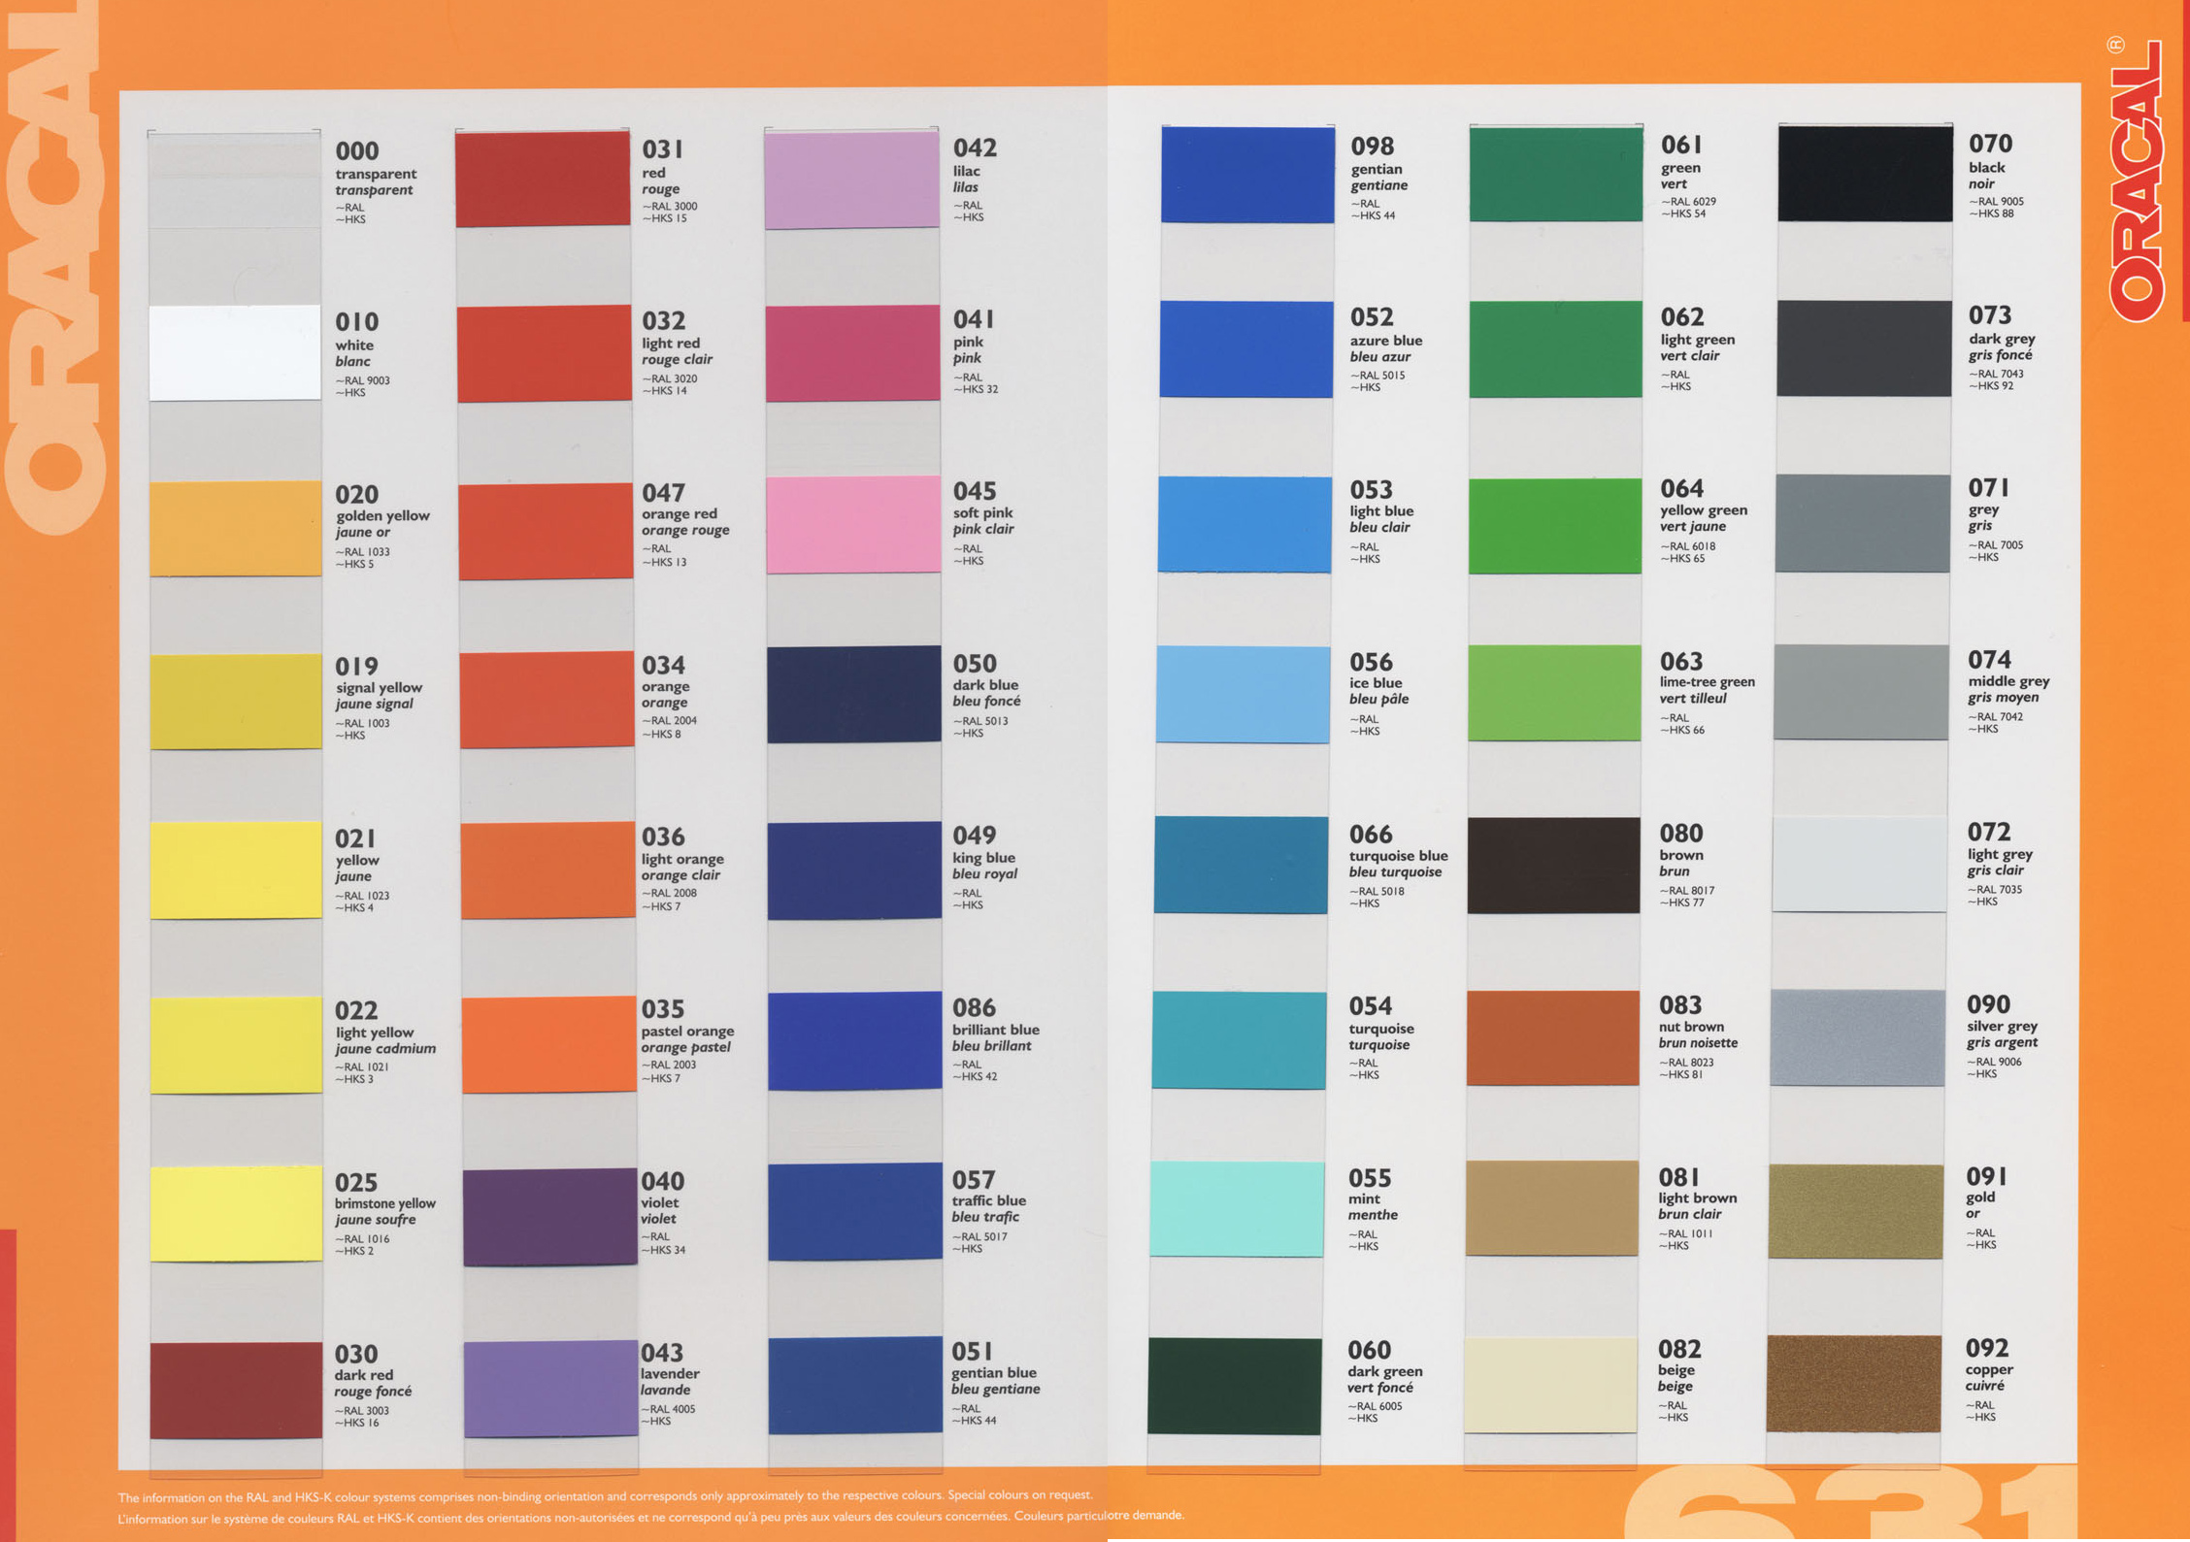Click the 090 silver grey swatch
2190x1542 pixels.
[x=1857, y=1036]
